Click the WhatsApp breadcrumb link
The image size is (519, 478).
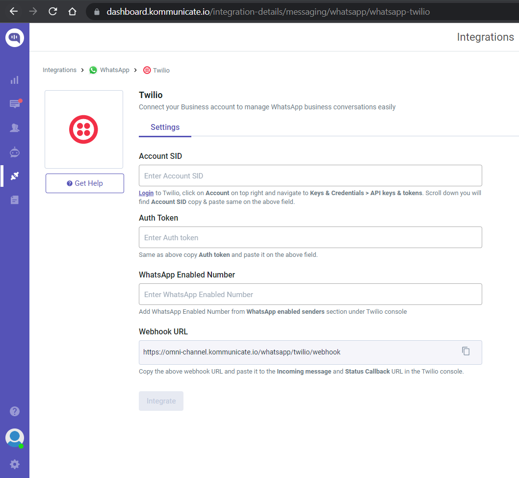114,70
